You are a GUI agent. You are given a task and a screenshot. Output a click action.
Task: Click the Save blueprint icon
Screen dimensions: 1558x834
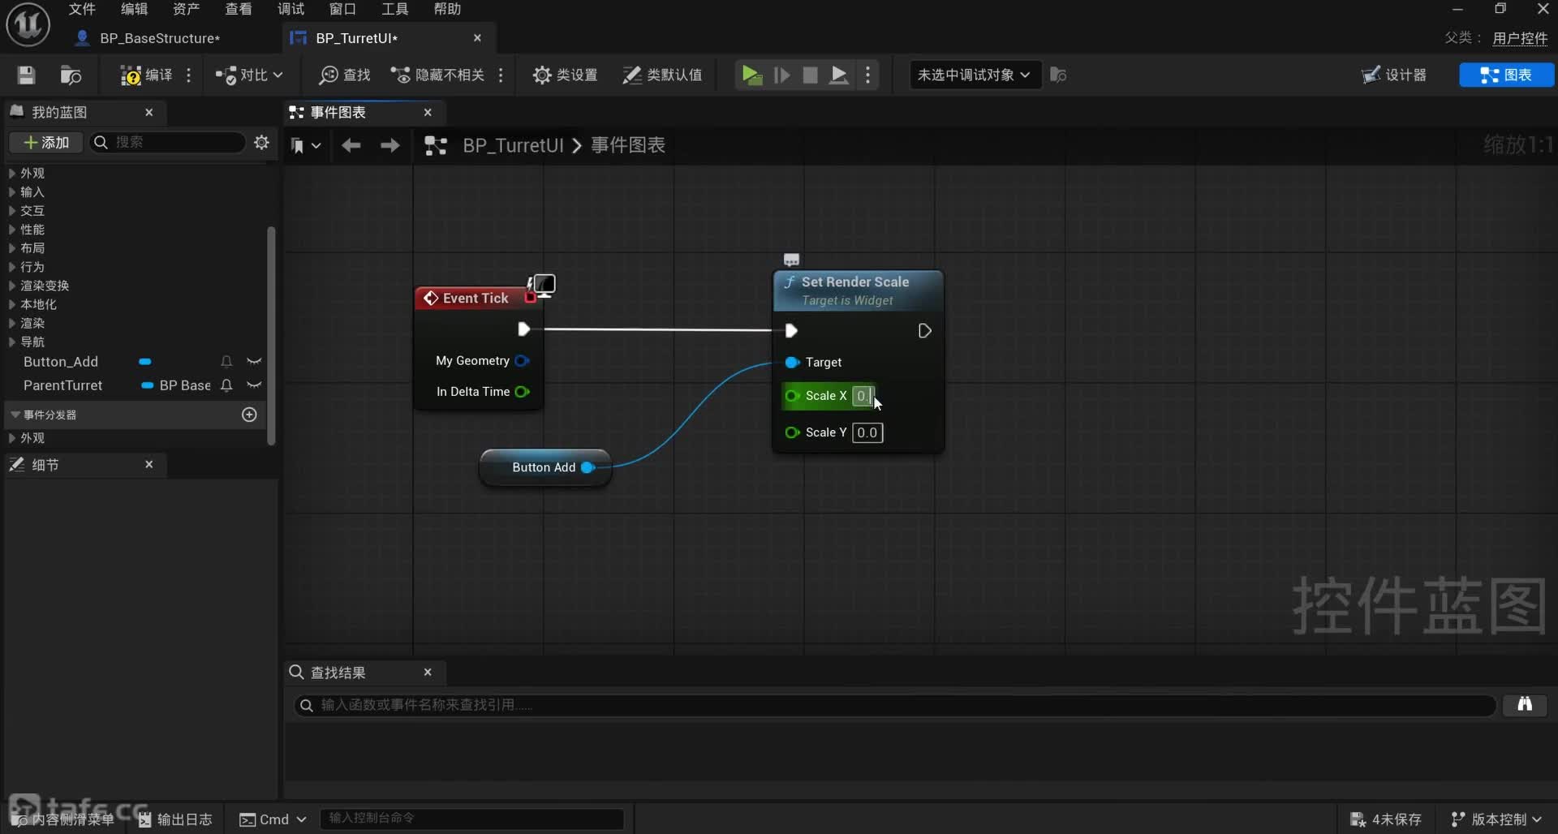point(26,75)
